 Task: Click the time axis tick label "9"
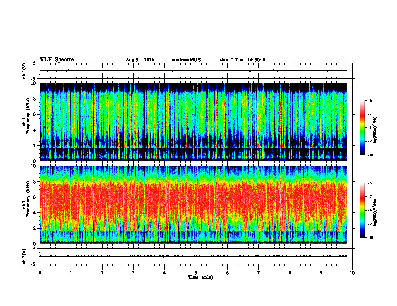[321, 273]
